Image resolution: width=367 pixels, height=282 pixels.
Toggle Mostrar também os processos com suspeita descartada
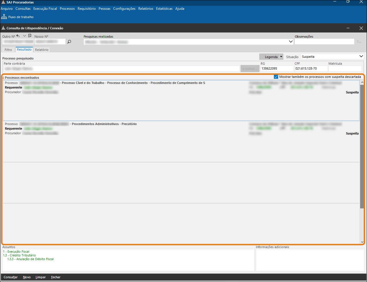pyautogui.click(x=276, y=77)
